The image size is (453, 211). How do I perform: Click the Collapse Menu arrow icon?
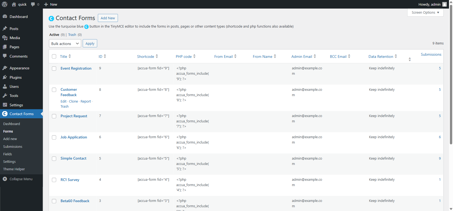tap(5, 179)
